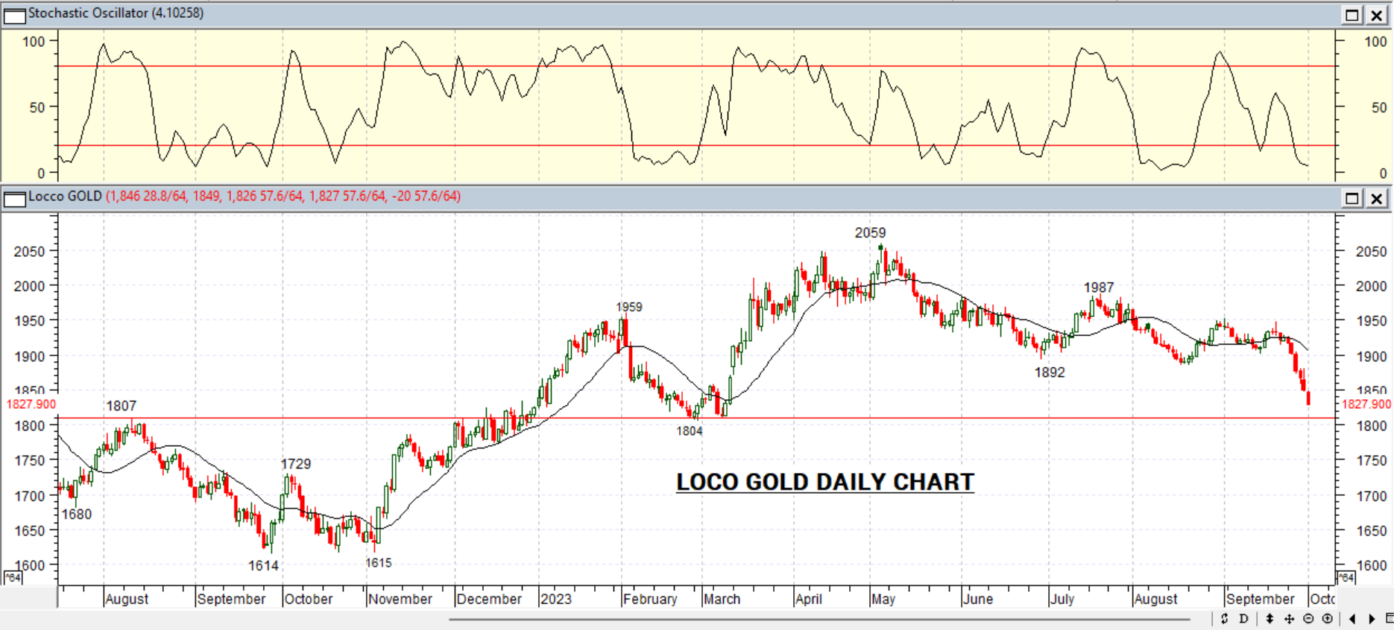Click the horizontal chart scrollbar
1394x630 pixels.
[x=820, y=619]
